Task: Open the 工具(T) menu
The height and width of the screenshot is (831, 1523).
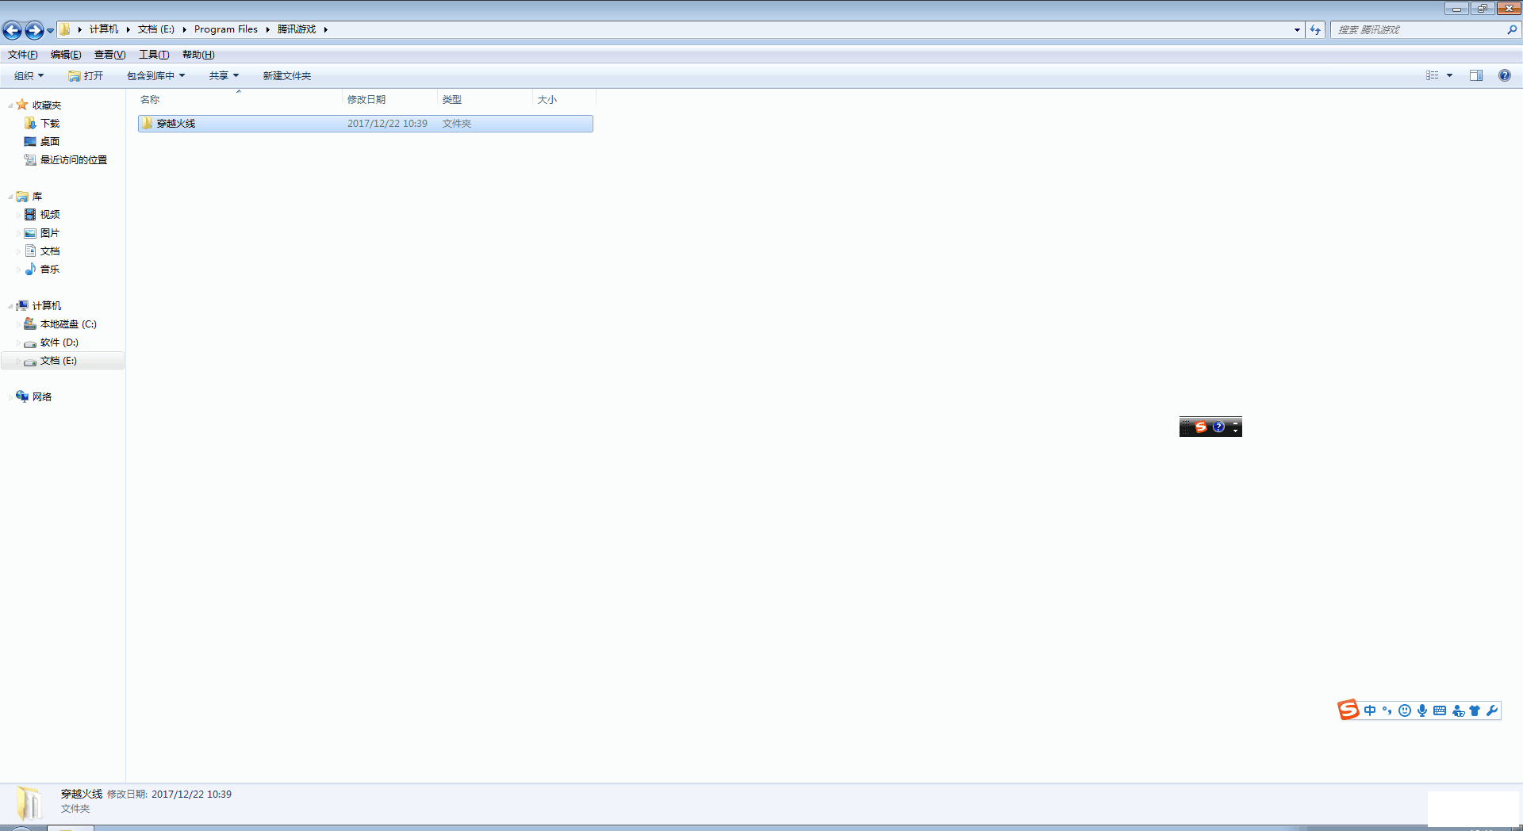Action: tap(154, 55)
